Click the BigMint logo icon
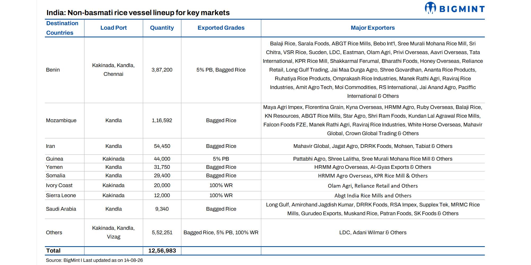The image size is (531, 265). 430,8
